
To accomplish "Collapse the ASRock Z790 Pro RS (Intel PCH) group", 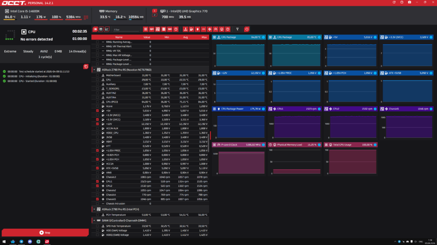I will (94, 209).
